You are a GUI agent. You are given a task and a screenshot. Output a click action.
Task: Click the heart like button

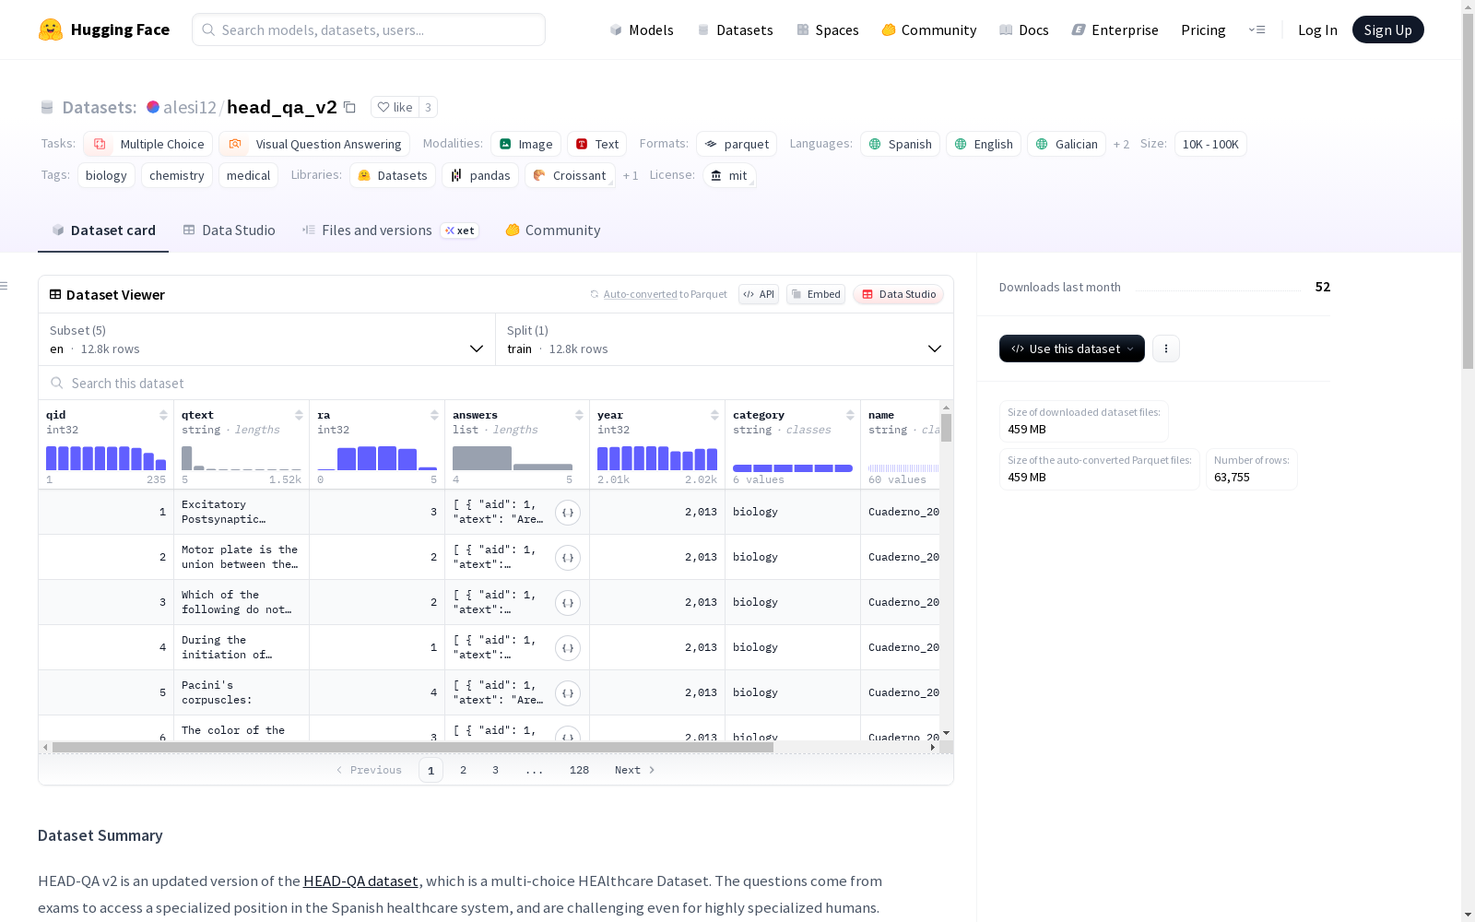(395, 107)
